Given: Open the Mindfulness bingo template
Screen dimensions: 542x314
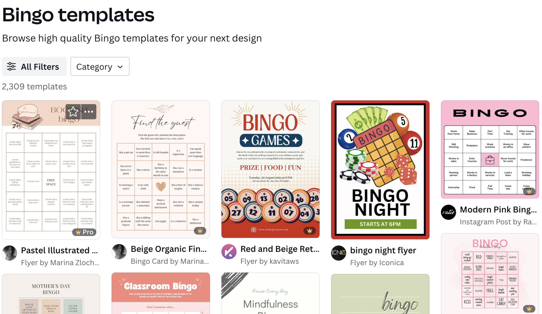Looking at the screenshot, I should point(270,294).
